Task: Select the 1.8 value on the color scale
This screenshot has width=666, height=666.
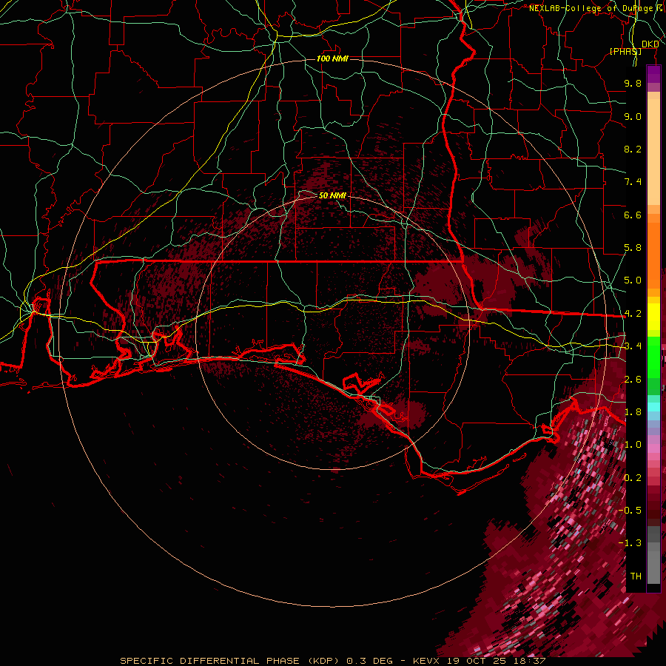Action: [x=633, y=412]
